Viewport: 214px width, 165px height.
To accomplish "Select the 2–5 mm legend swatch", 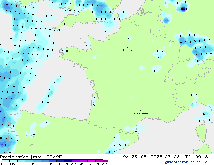I will tap(29, 161).
